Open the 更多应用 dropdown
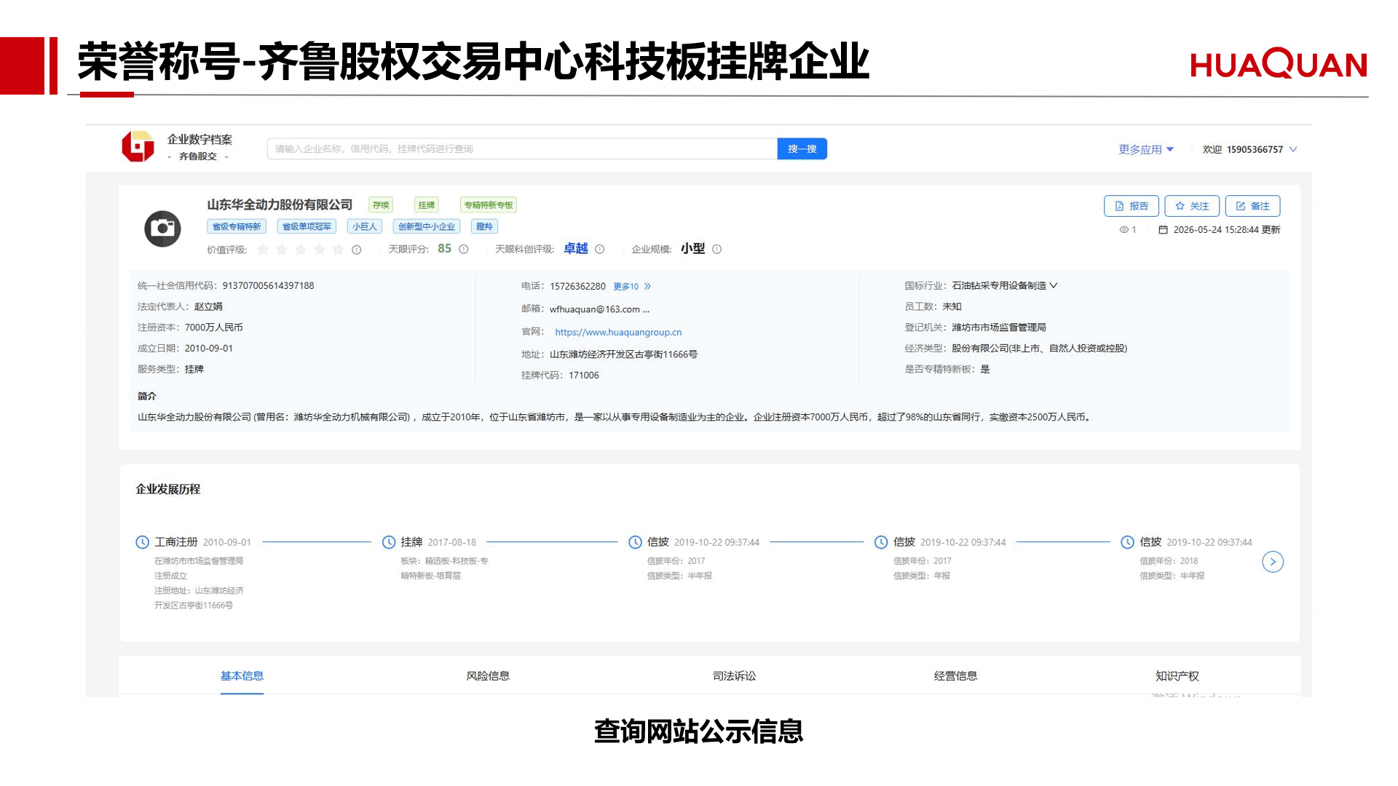The height and width of the screenshot is (786, 1398). point(1146,149)
